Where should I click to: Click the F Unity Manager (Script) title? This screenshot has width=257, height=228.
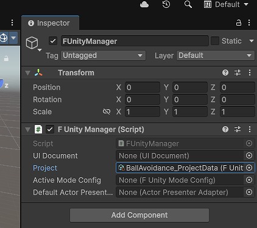[x=101, y=129]
